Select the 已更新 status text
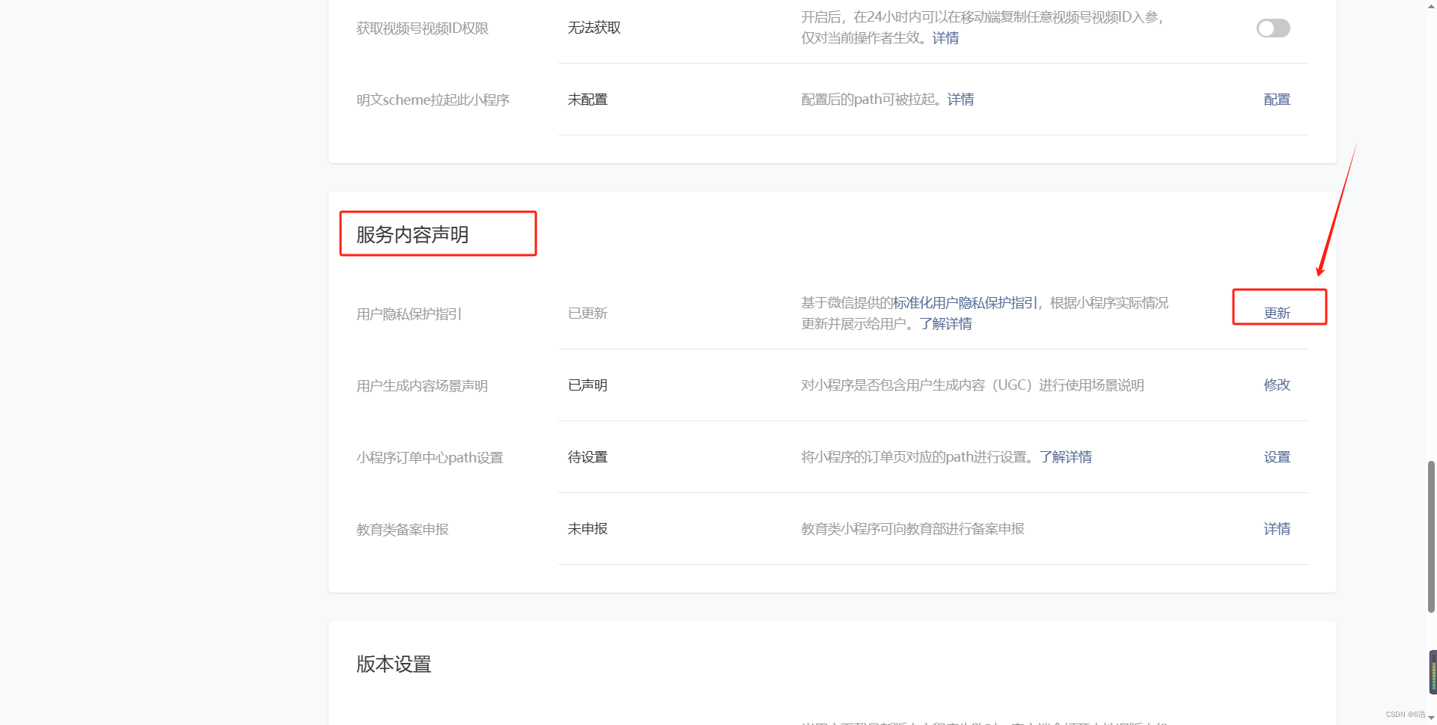This screenshot has height=725, width=1437. 588,313
